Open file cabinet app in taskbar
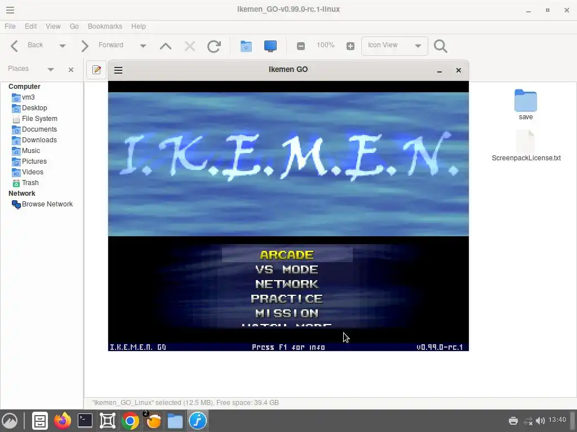This screenshot has width=577, height=432. pos(40,421)
